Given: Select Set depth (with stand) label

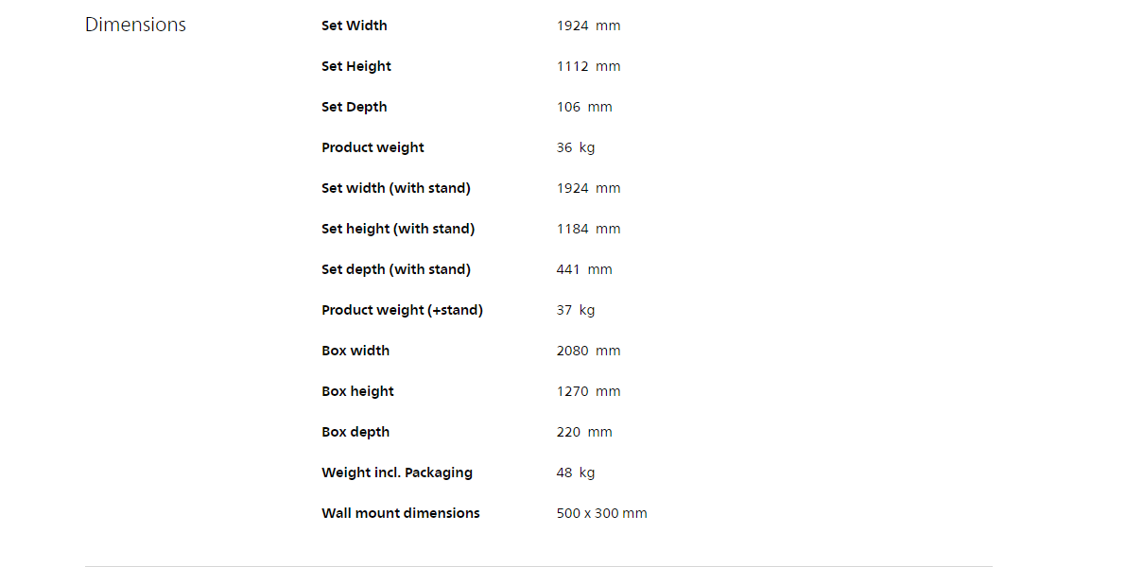Looking at the screenshot, I should point(396,269).
